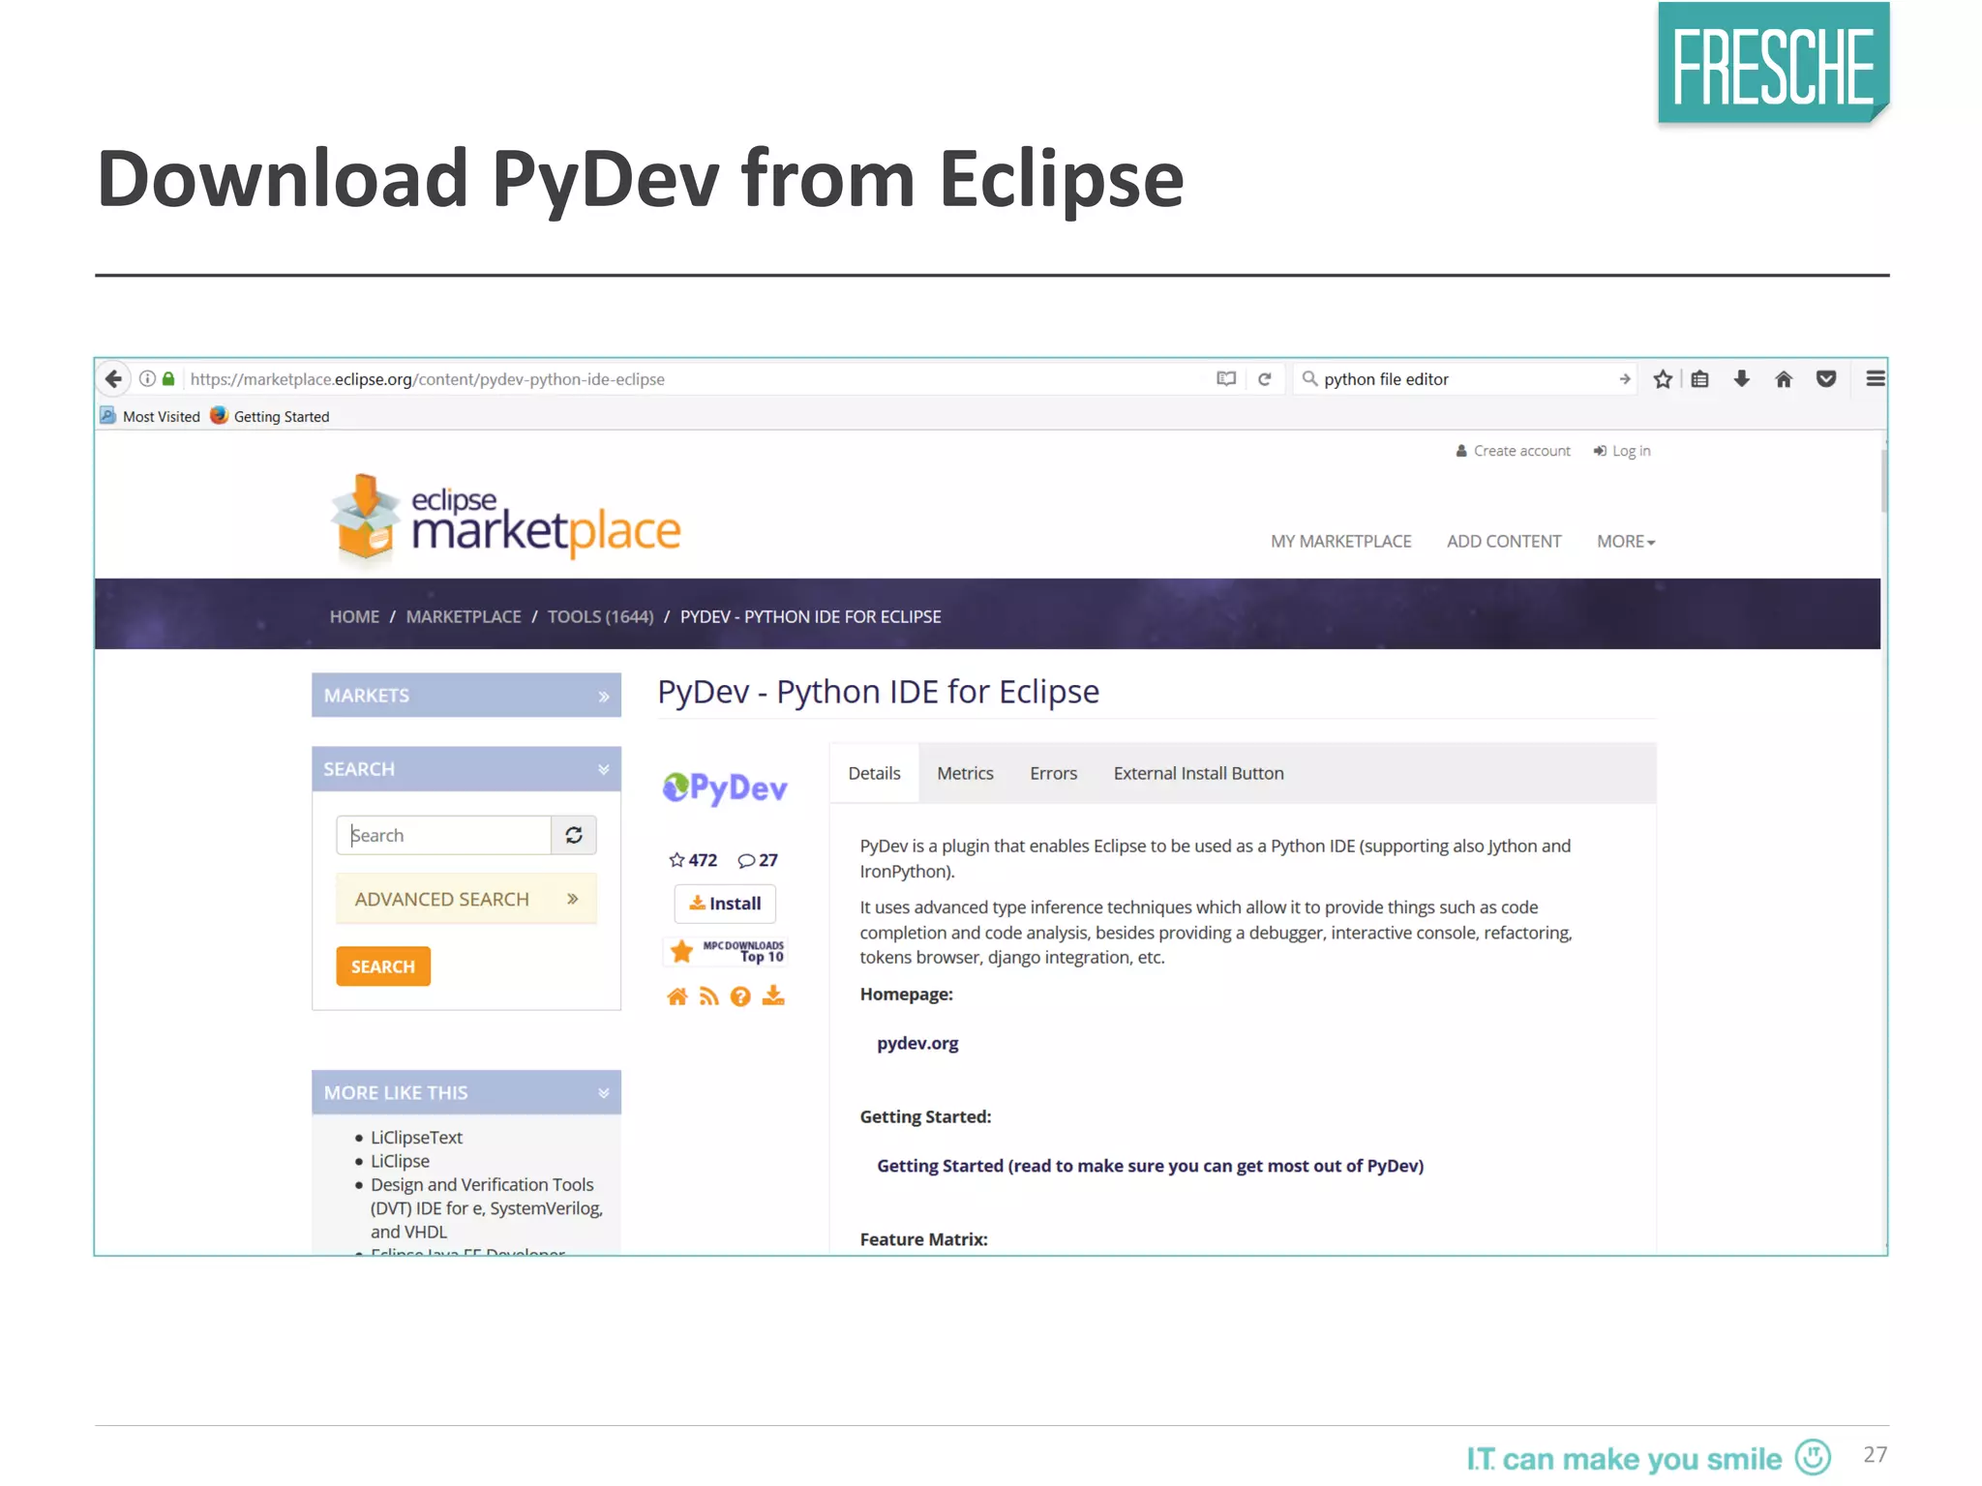Click the sidebar Search text field
The height and width of the screenshot is (1486, 1982).
[443, 835]
